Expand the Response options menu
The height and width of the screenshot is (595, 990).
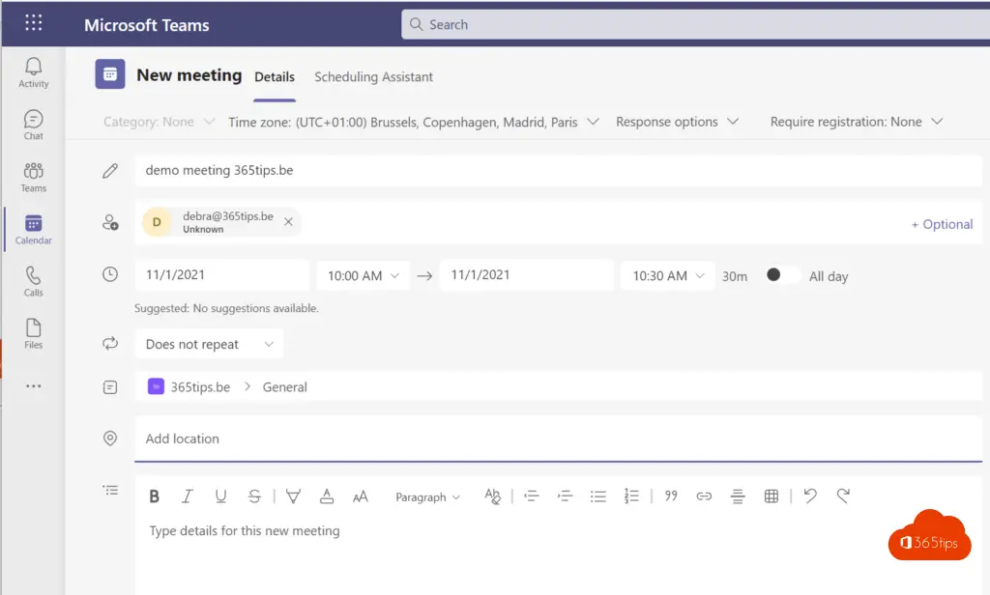tap(677, 122)
